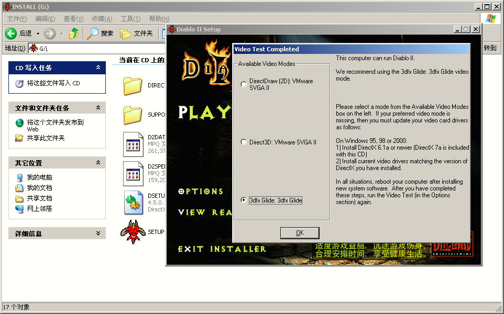Click status bar text 17 个对象

16,307
